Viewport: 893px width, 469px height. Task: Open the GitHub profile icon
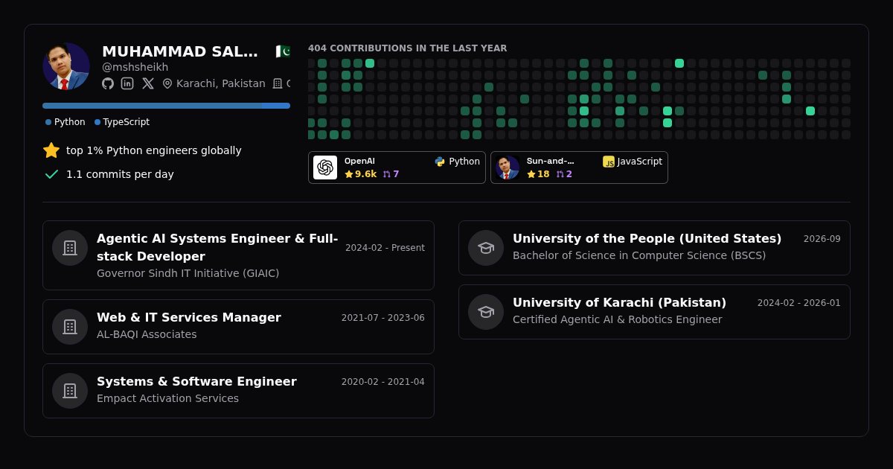(x=108, y=83)
